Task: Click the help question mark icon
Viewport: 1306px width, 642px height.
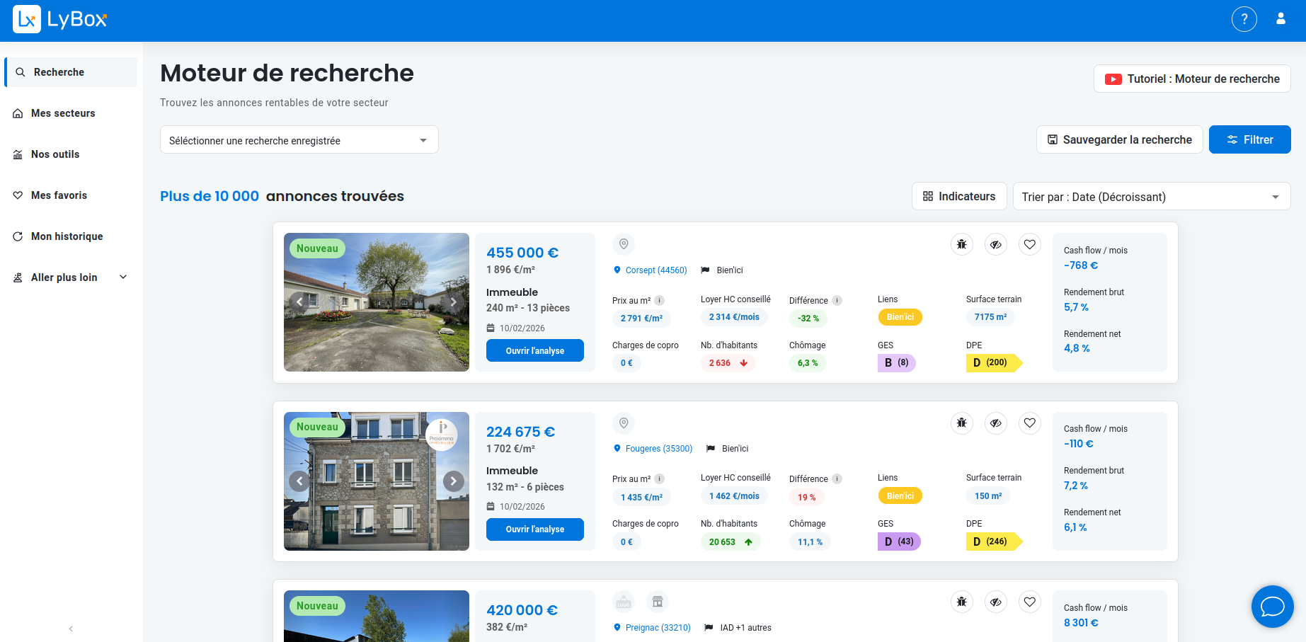Action: click(1244, 19)
